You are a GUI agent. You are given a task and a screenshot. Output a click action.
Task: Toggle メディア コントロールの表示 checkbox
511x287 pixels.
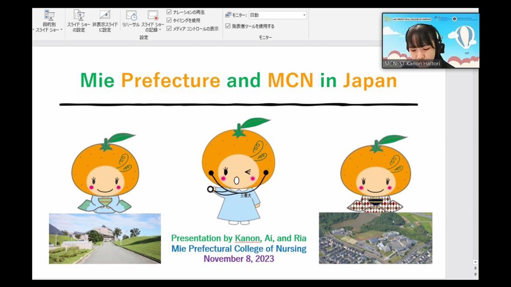click(169, 28)
